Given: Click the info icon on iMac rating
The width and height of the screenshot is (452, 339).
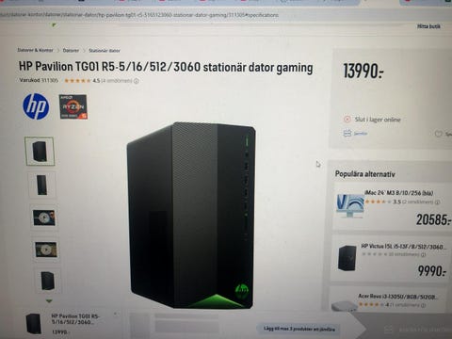Looking at the screenshot, I should click(x=438, y=202).
